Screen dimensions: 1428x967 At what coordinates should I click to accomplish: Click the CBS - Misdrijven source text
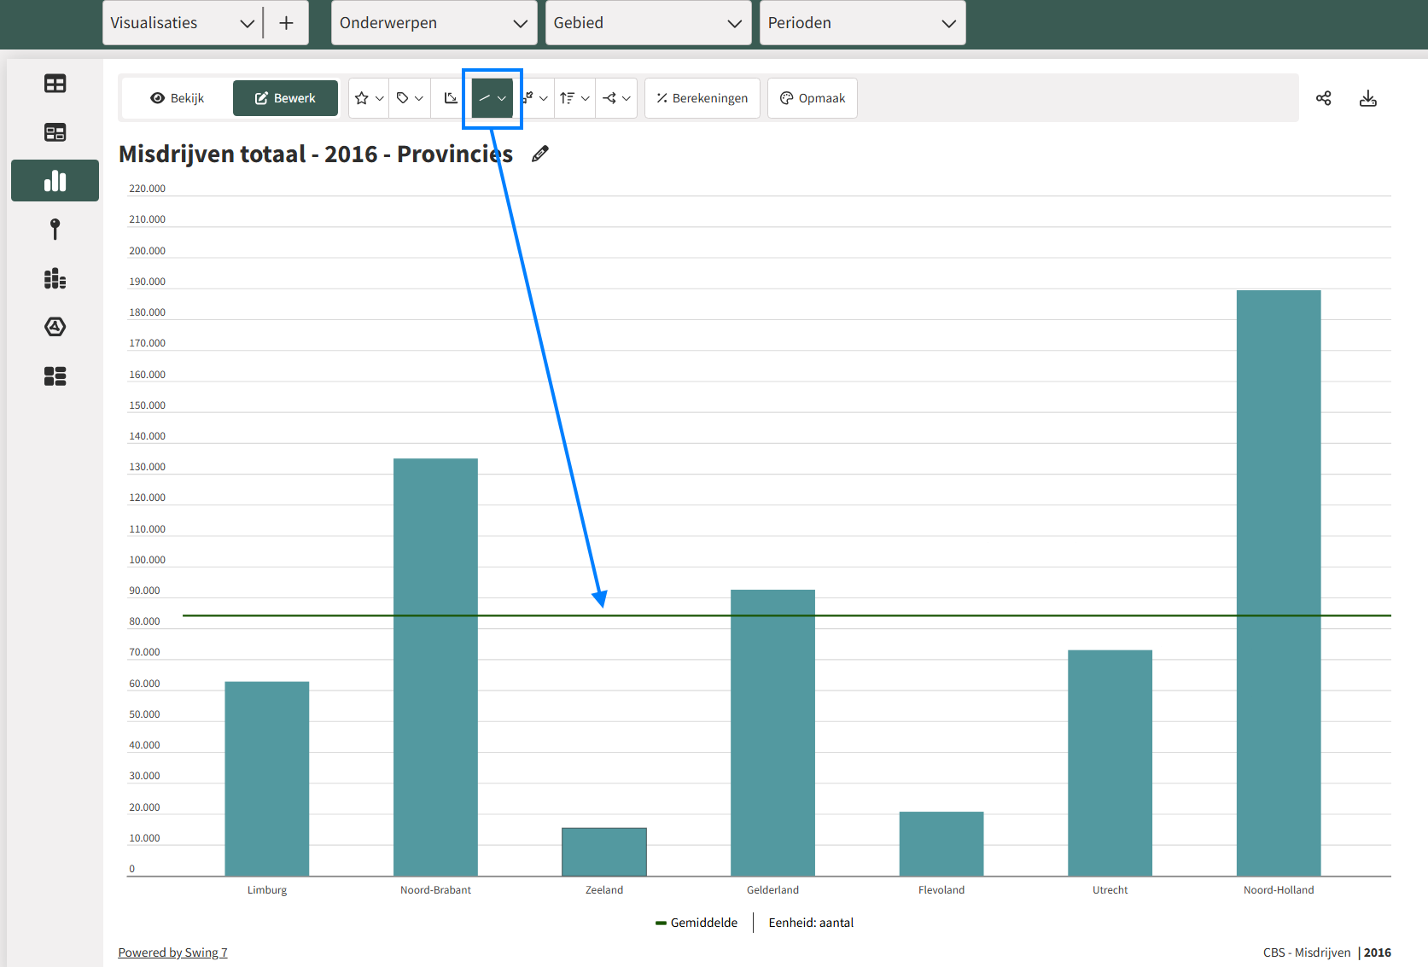pyautogui.click(x=1307, y=952)
